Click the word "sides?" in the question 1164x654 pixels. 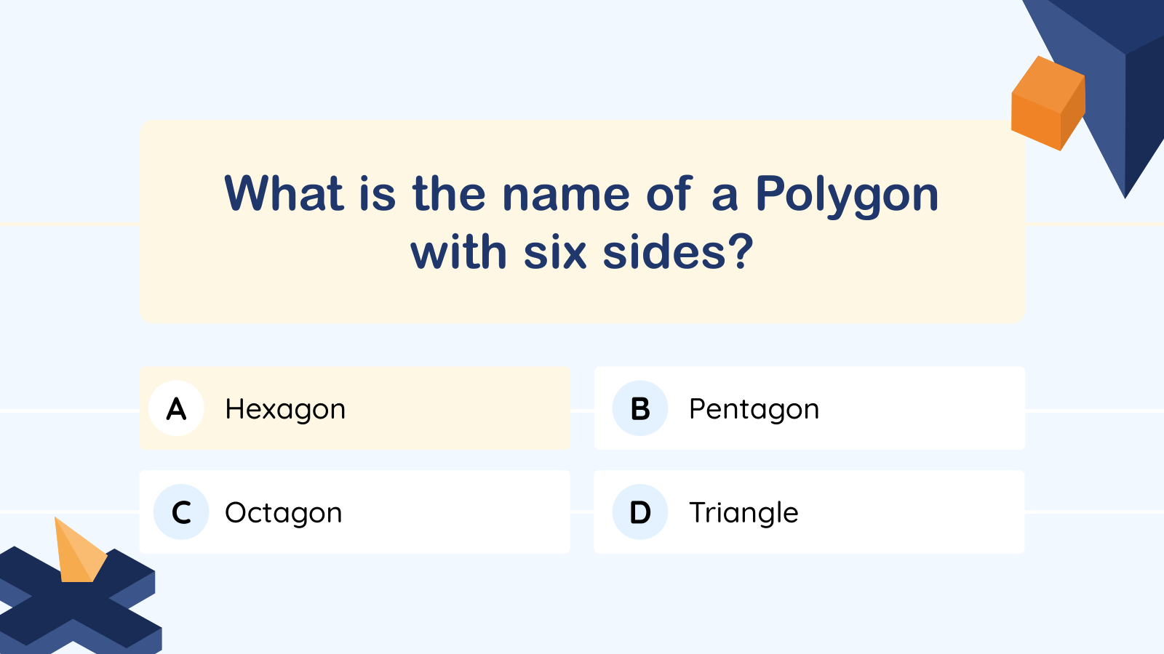pyautogui.click(x=678, y=253)
